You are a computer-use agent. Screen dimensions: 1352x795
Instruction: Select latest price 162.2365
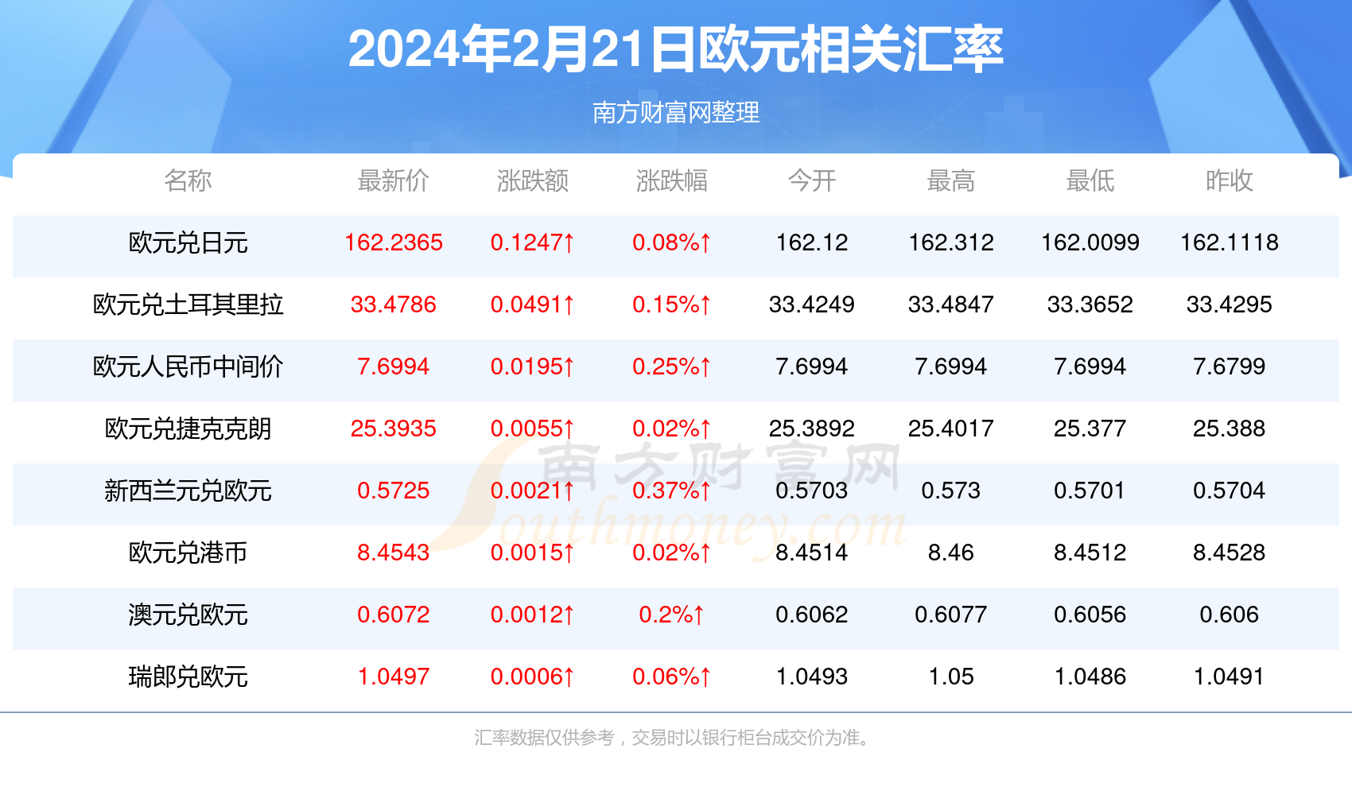(394, 242)
